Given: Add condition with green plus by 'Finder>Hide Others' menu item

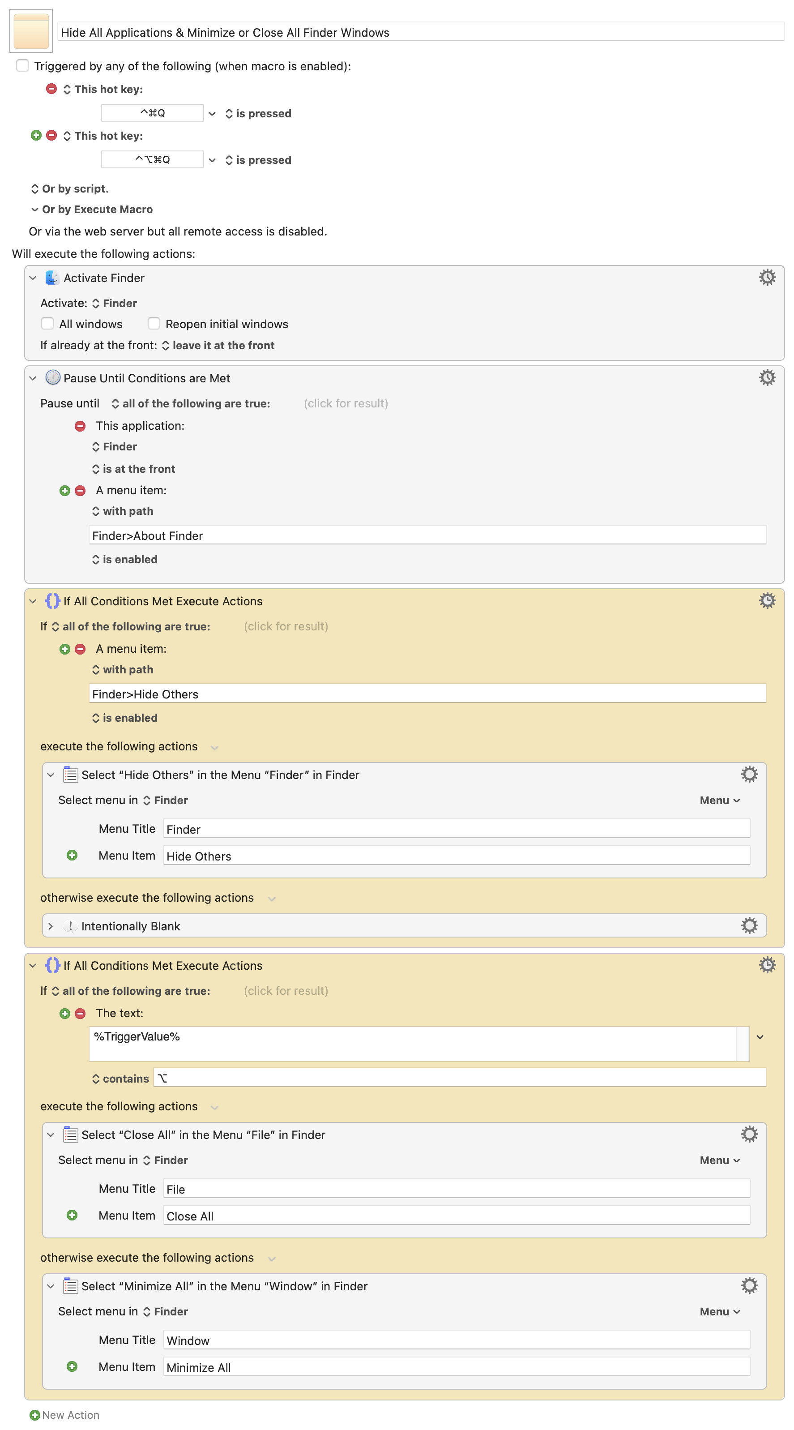Looking at the screenshot, I should [65, 648].
